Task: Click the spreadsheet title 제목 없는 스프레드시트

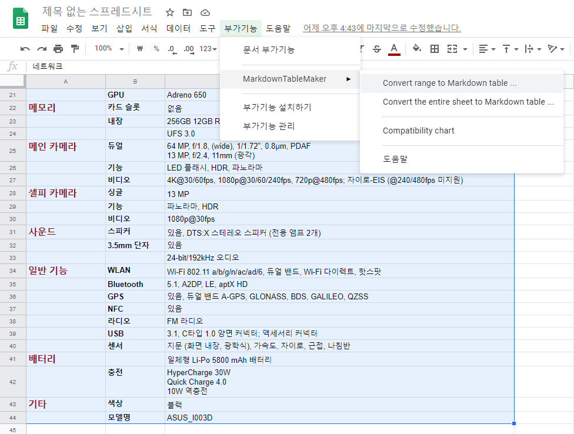Action: coord(97,12)
